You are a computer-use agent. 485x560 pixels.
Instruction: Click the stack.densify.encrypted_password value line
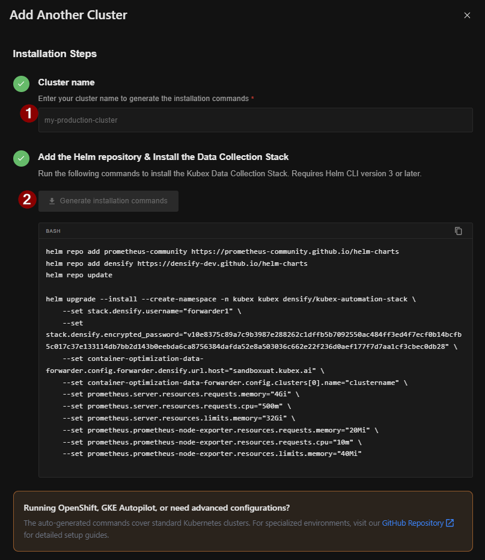(x=254, y=340)
